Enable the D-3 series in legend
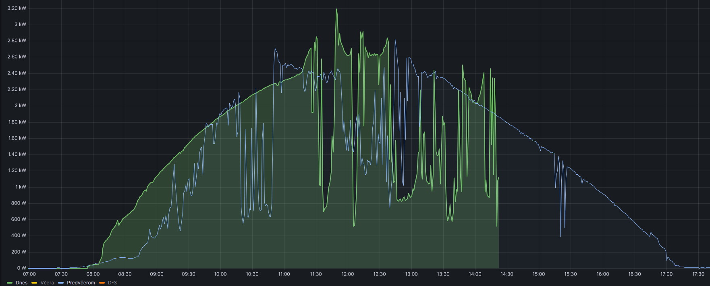710x286 pixels. (x=112, y=283)
